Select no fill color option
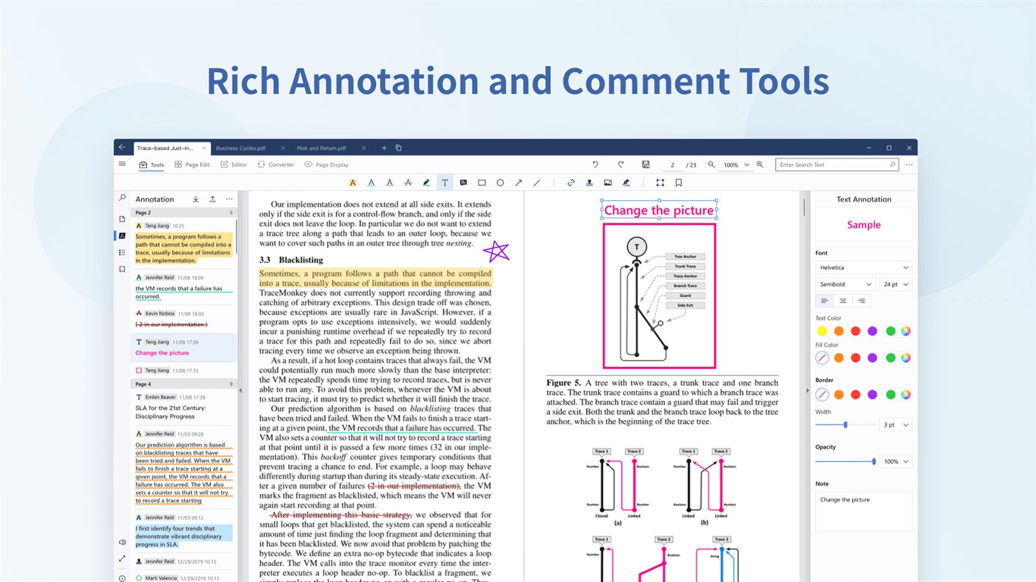 (x=822, y=358)
